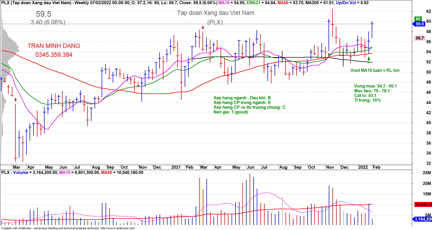Click the red 10,040,180 volume MA label
The image size is (432, 230).
(423, 204)
